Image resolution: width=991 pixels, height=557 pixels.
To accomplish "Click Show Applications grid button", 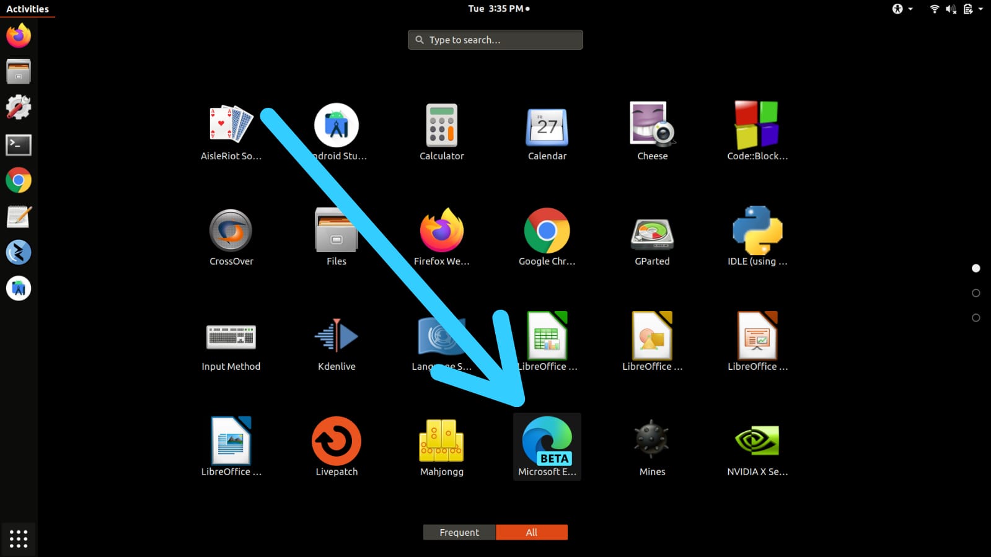I will click(x=19, y=538).
